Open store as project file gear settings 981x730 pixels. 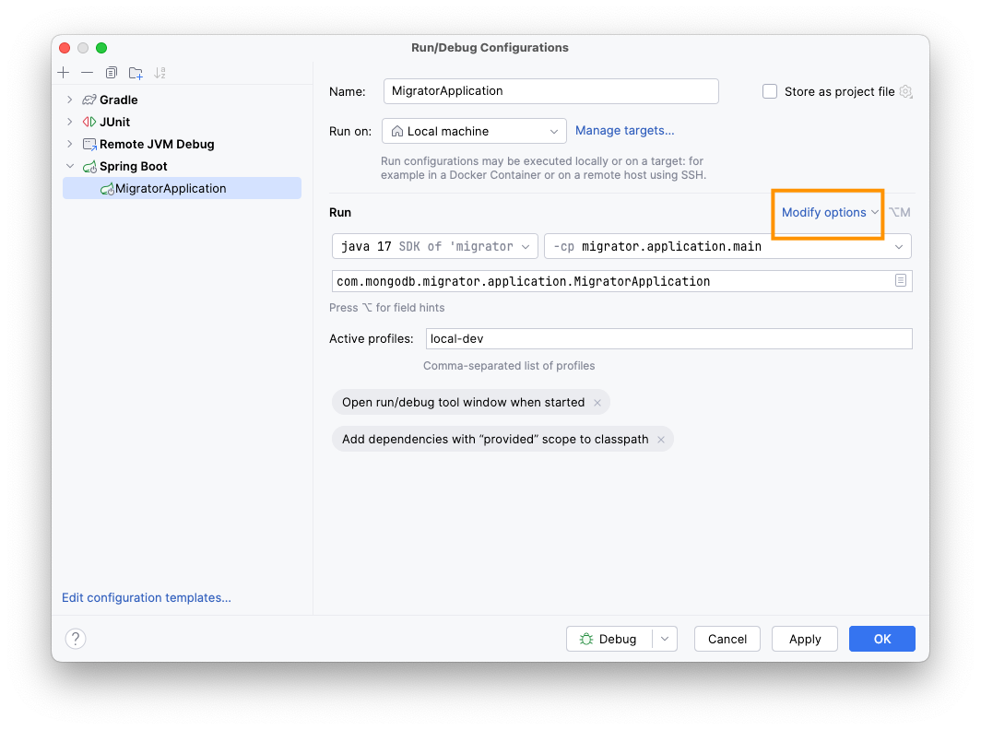coord(906,91)
